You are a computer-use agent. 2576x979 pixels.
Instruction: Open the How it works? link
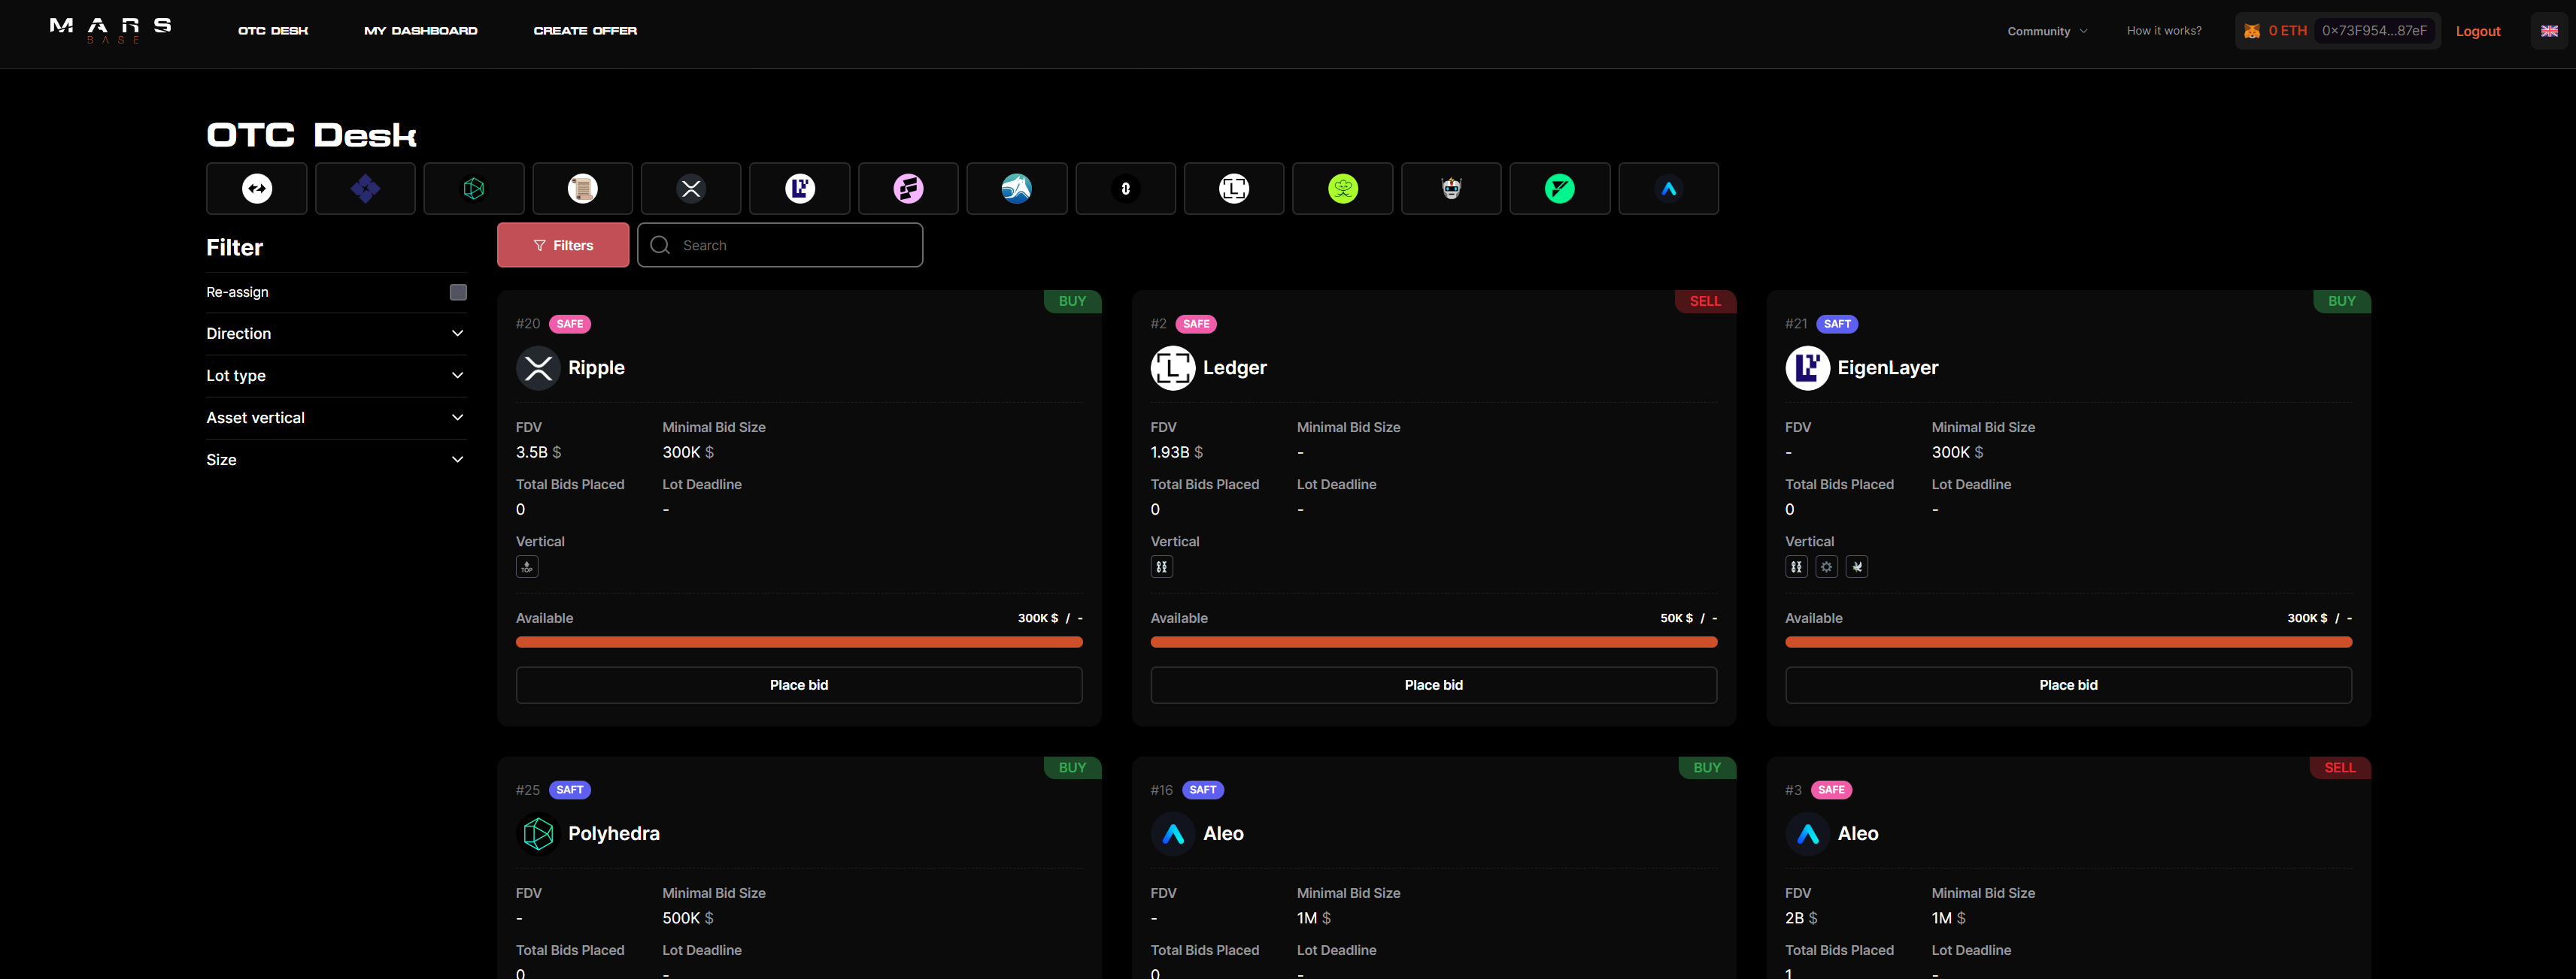(2164, 31)
